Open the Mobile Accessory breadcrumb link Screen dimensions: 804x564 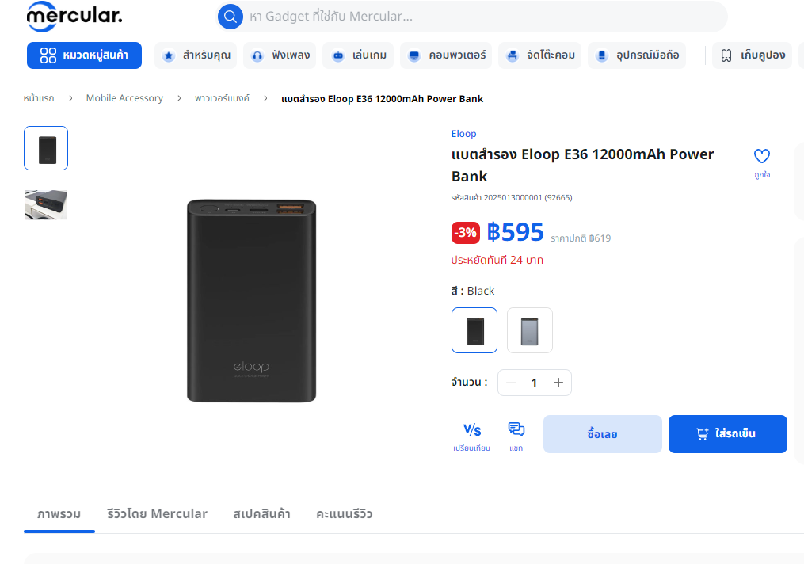click(124, 98)
